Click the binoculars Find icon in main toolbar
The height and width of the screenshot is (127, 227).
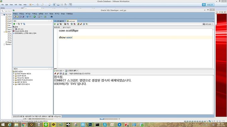click(51, 17)
